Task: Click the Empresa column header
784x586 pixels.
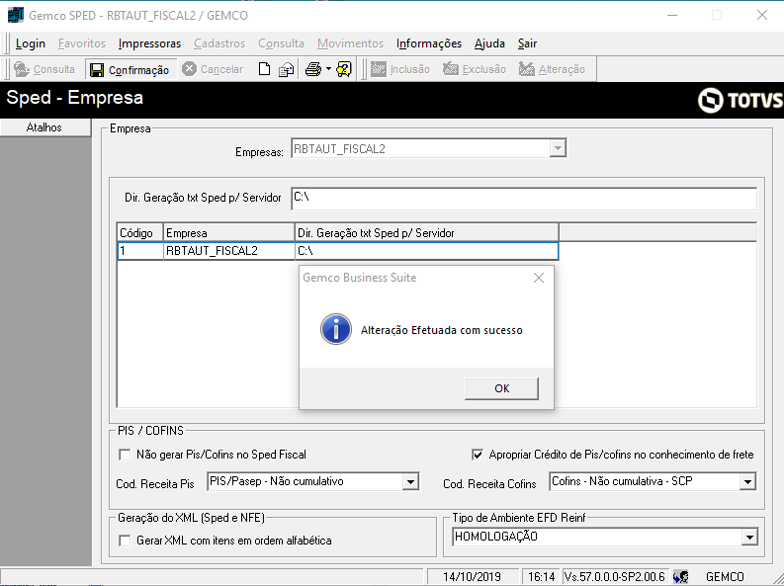Action: 229,233
